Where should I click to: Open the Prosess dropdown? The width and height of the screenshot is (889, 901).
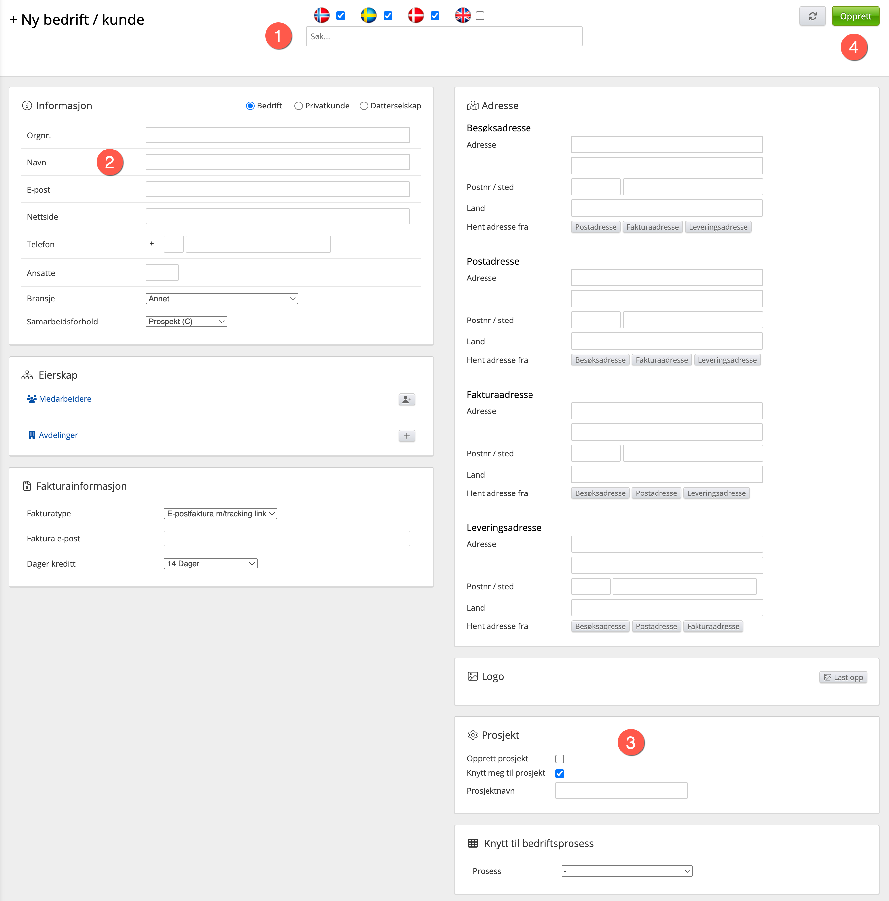[626, 871]
